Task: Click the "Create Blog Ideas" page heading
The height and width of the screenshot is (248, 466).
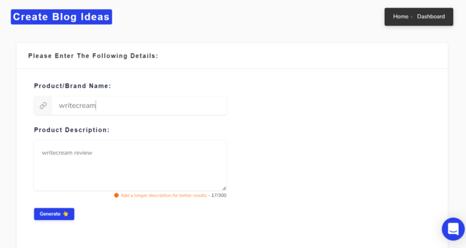Action: 61,17
